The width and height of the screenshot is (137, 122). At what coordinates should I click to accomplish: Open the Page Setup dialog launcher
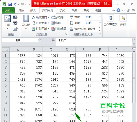(x=66, y=34)
